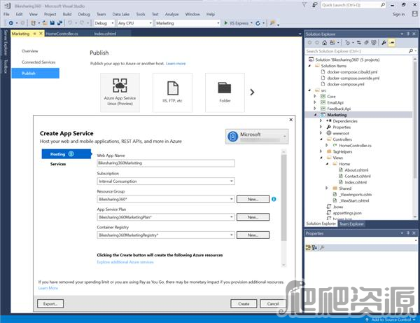Image resolution: width=420 pixels, height=323 pixels.
Task: Expand the Core project node
Action: coord(315,96)
